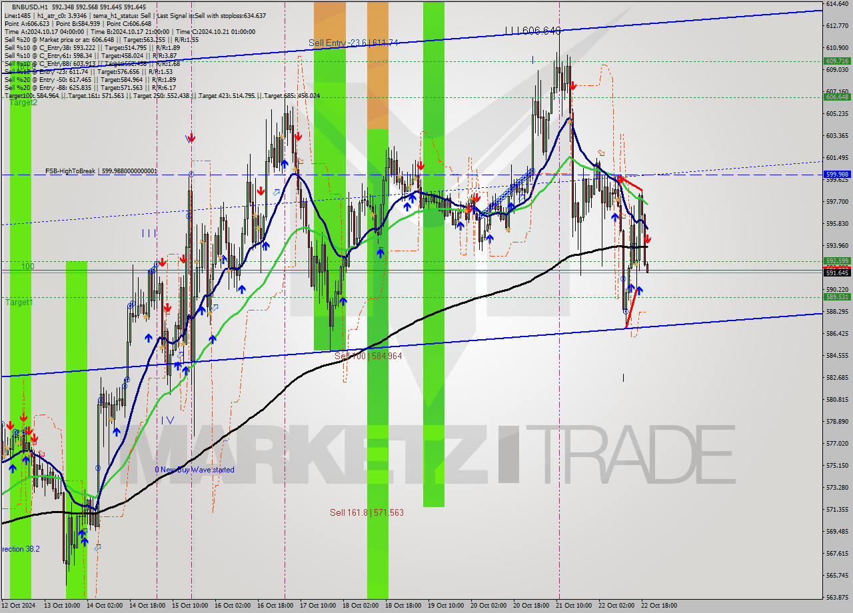Click the 'Target100: 584.964' targets line

click(x=162, y=95)
